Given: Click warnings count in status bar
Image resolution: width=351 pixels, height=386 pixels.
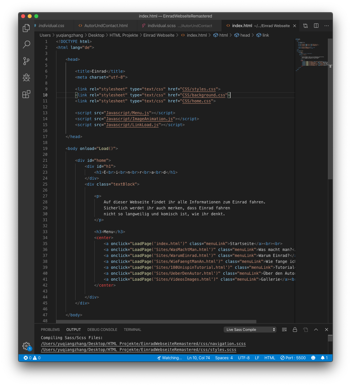Looking at the screenshot, I should click(x=37, y=358).
